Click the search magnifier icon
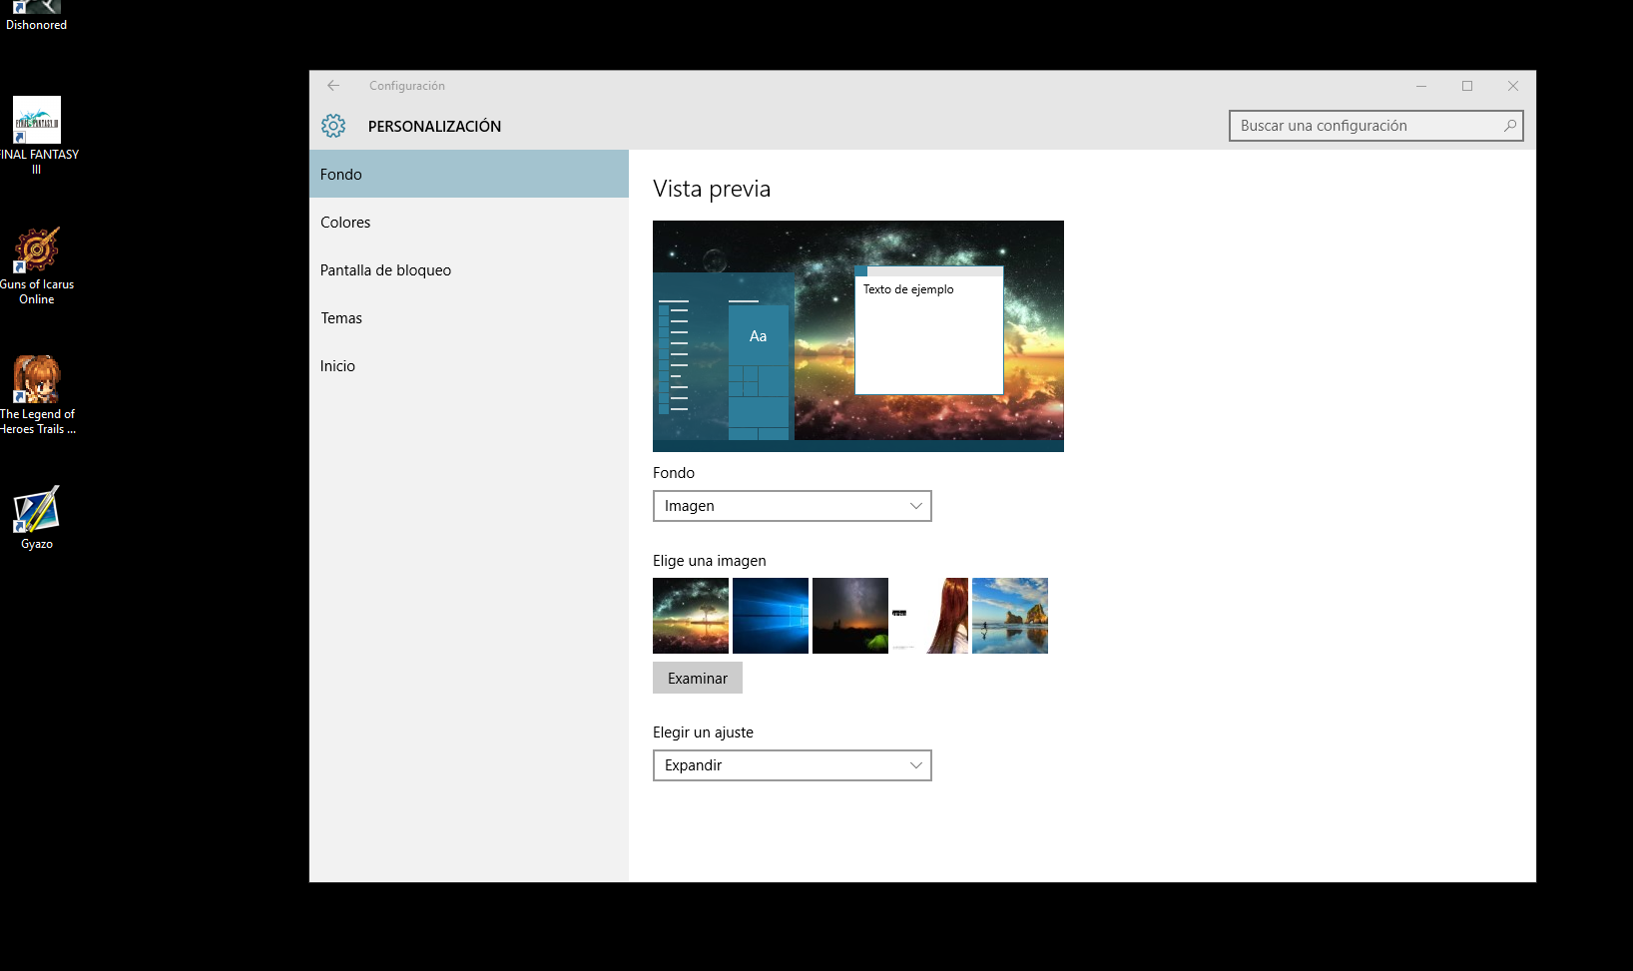 click(x=1509, y=126)
